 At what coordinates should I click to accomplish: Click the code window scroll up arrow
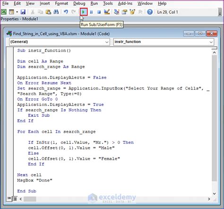pos(214,52)
